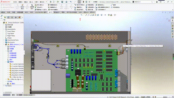This screenshot has height=98, width=174.
Task: Open the Help question mark icon
Action: pyautogui.click(x=161, y=2)
